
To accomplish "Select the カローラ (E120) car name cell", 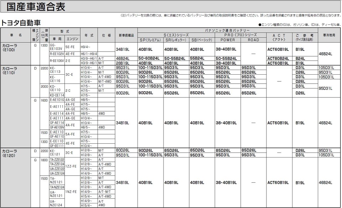I will (16, 177).
